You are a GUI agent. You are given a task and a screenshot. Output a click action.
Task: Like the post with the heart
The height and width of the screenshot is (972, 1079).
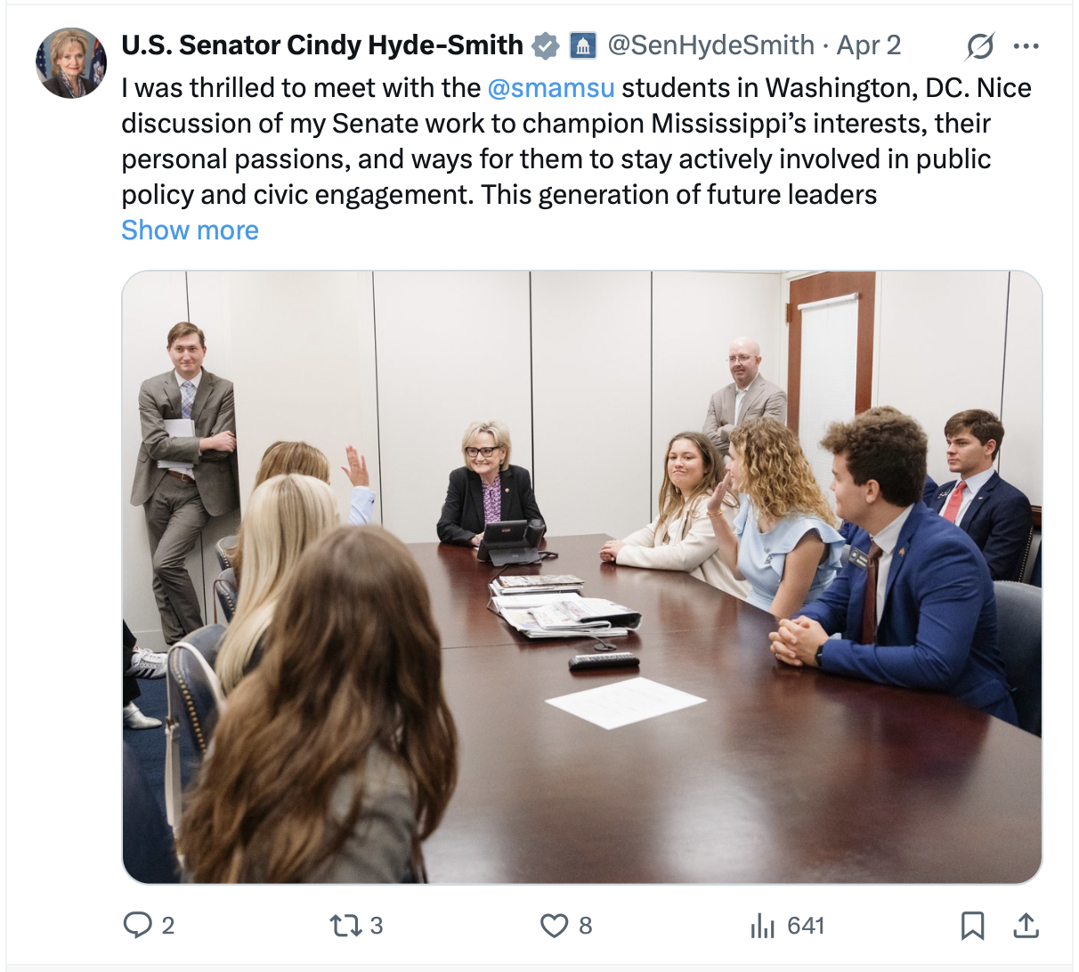[554, 926]
